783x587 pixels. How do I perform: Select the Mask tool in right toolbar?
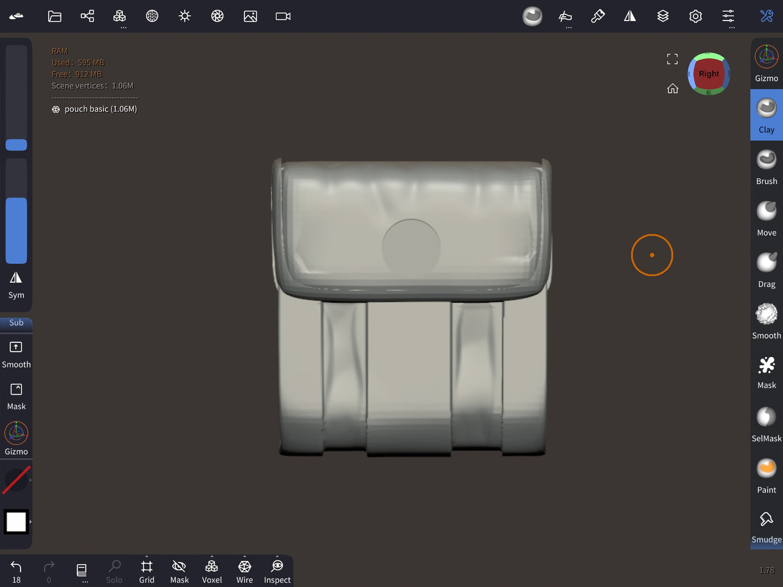click(x=767, y=373)
